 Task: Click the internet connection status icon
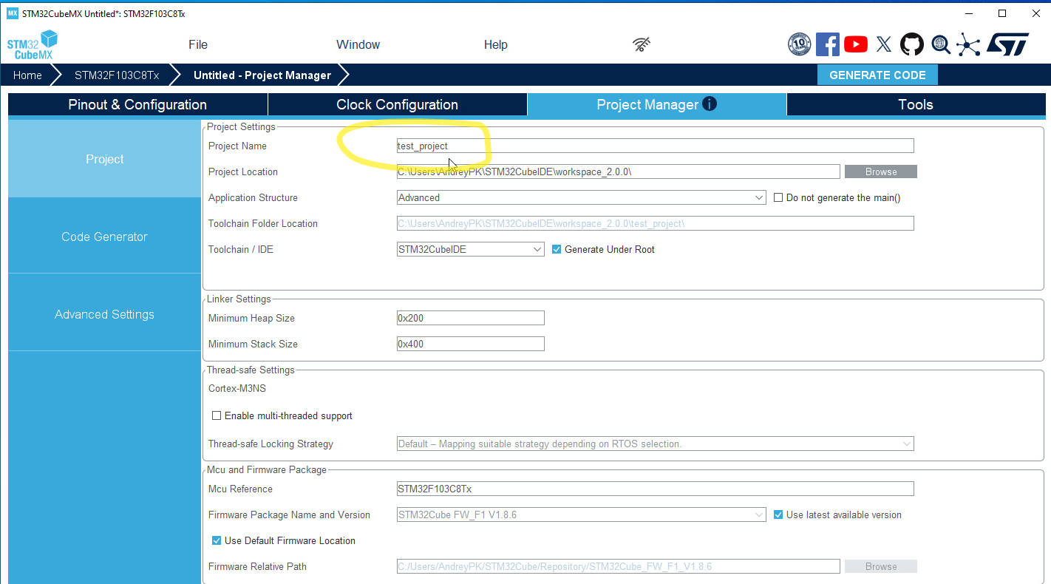click(x=642, y=44)
